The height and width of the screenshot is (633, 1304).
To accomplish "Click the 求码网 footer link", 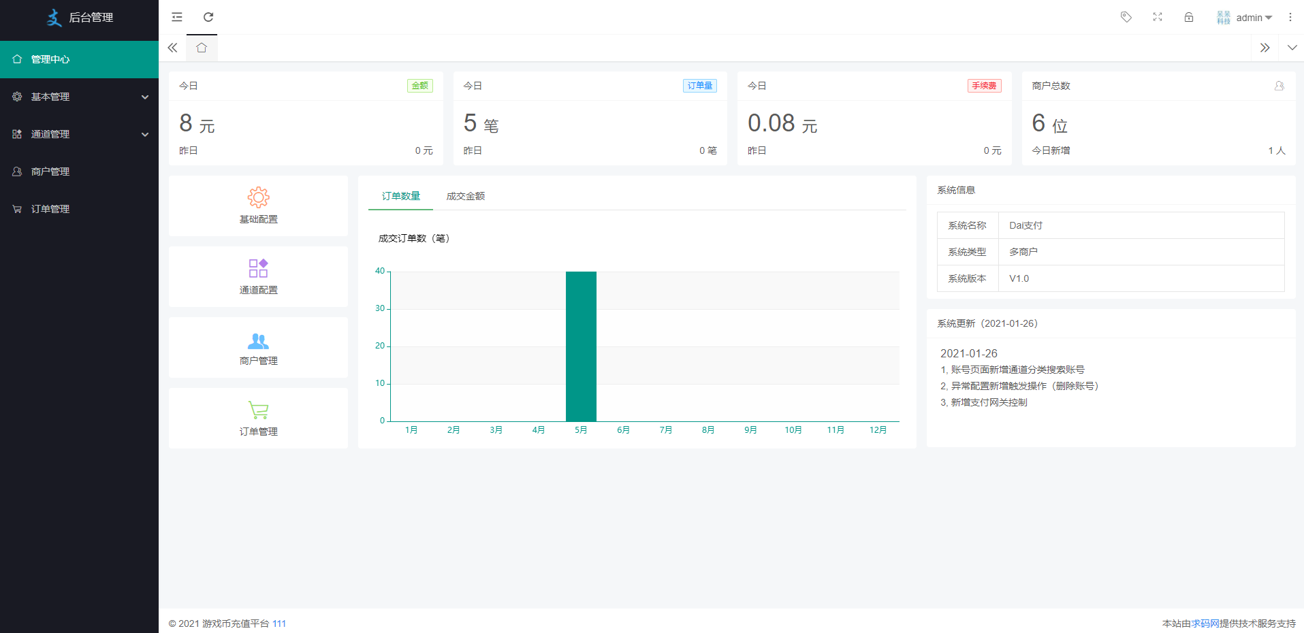I will tap(1205, 623).
